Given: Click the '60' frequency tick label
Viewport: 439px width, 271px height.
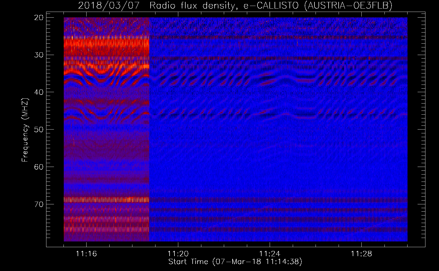Looking at the screenshot, I should click(x=39, y=167).
